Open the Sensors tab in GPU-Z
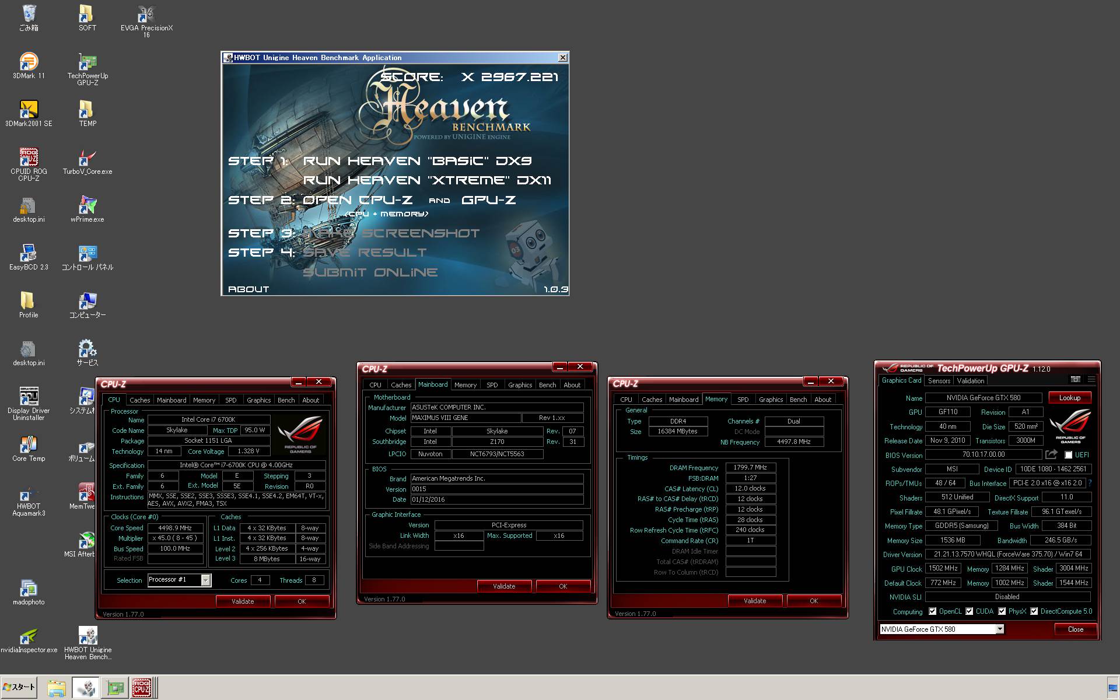1120x700 pixels. [x=939, y=381]
